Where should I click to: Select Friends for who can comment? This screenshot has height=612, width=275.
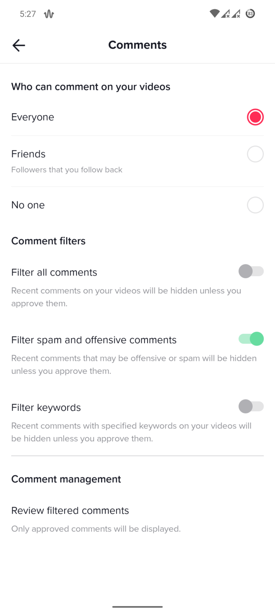pyautogui.click(x=255, y=154)
